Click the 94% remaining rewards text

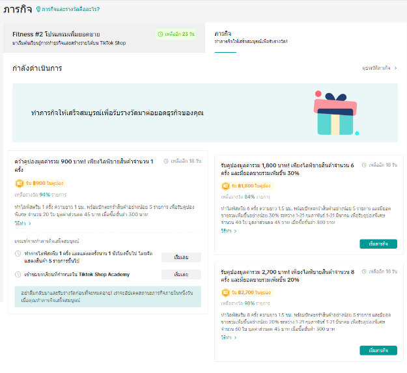coord(40,195)
